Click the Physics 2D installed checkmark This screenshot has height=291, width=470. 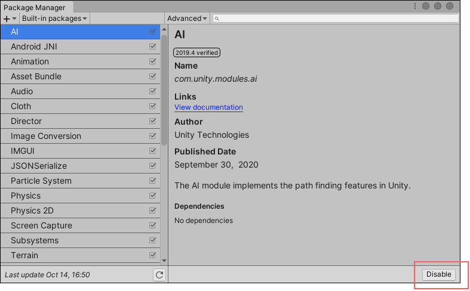[x=152, y=210]
